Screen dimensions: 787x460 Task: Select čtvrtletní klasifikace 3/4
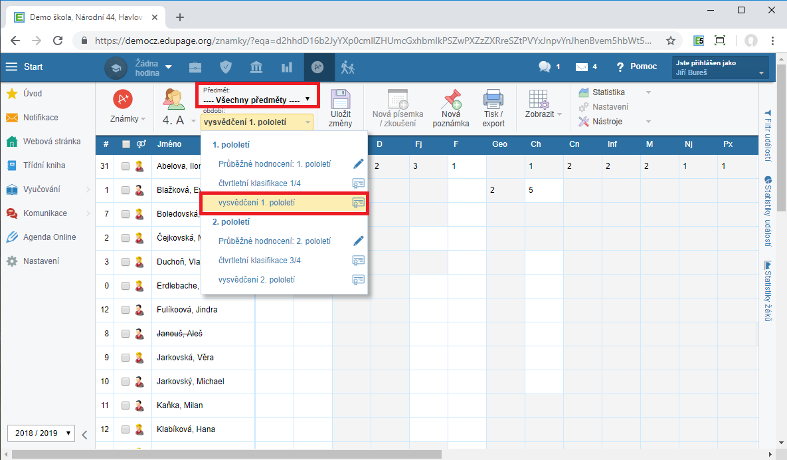[260, 260]
